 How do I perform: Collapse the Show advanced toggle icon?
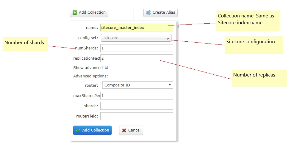click(x=106, y=67)
